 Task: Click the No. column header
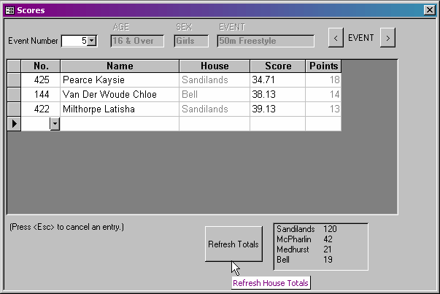pos(41,66)
